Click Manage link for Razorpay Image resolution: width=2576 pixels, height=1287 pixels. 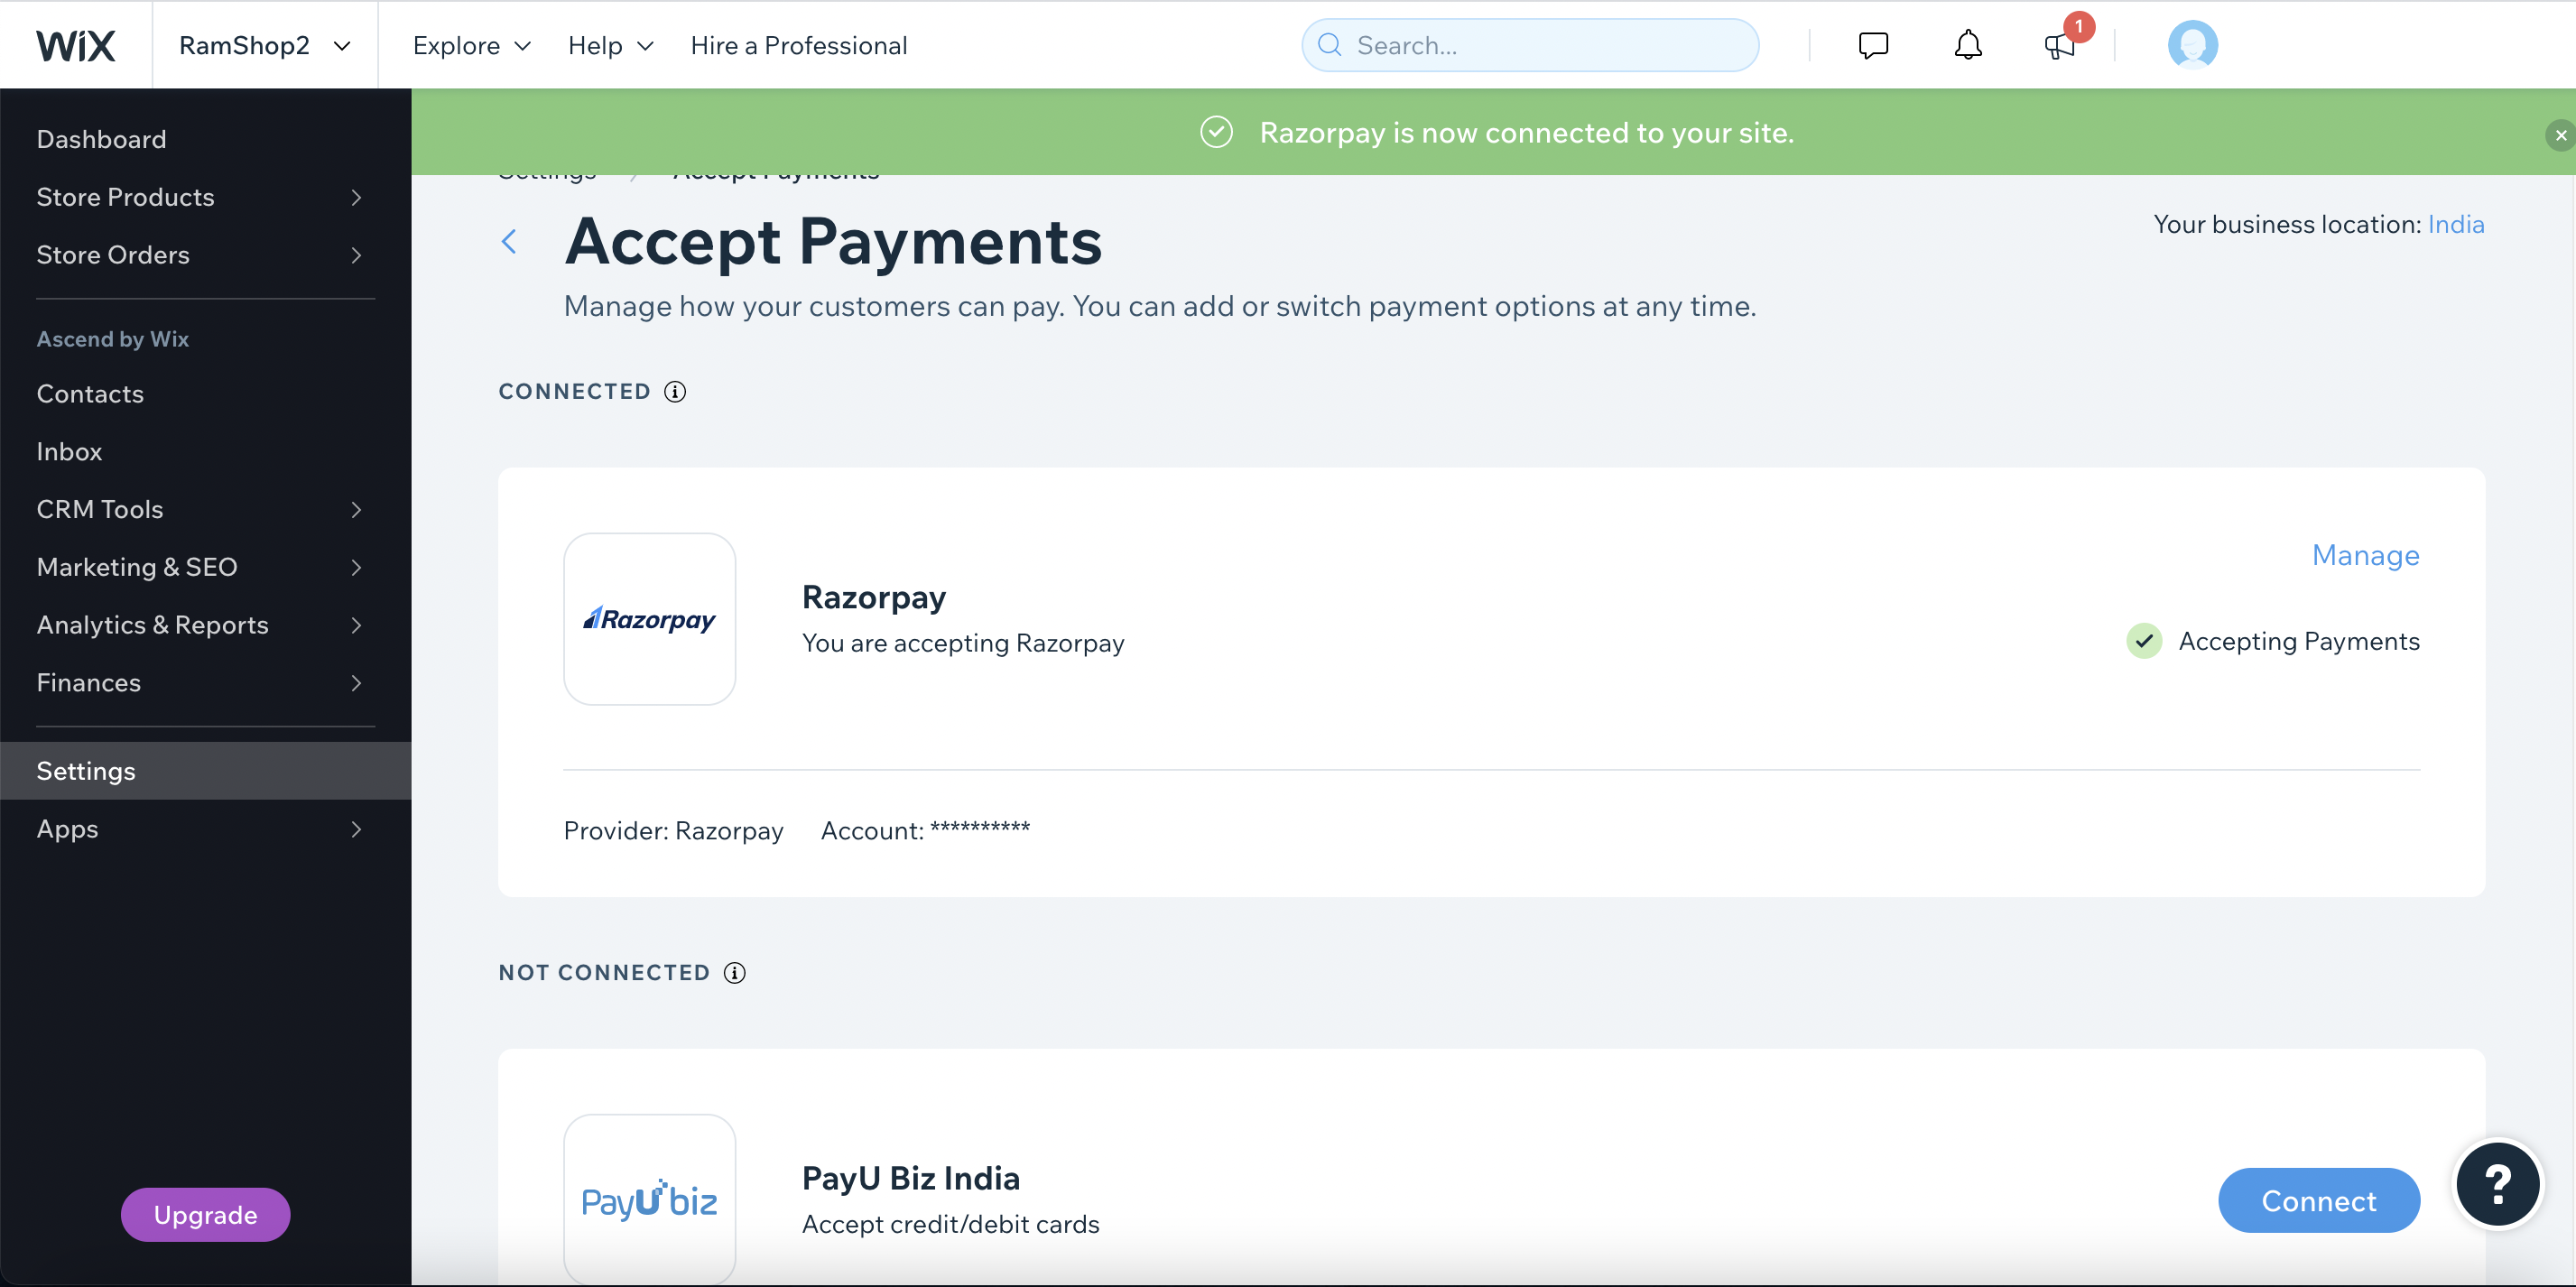click(2364, 556)
